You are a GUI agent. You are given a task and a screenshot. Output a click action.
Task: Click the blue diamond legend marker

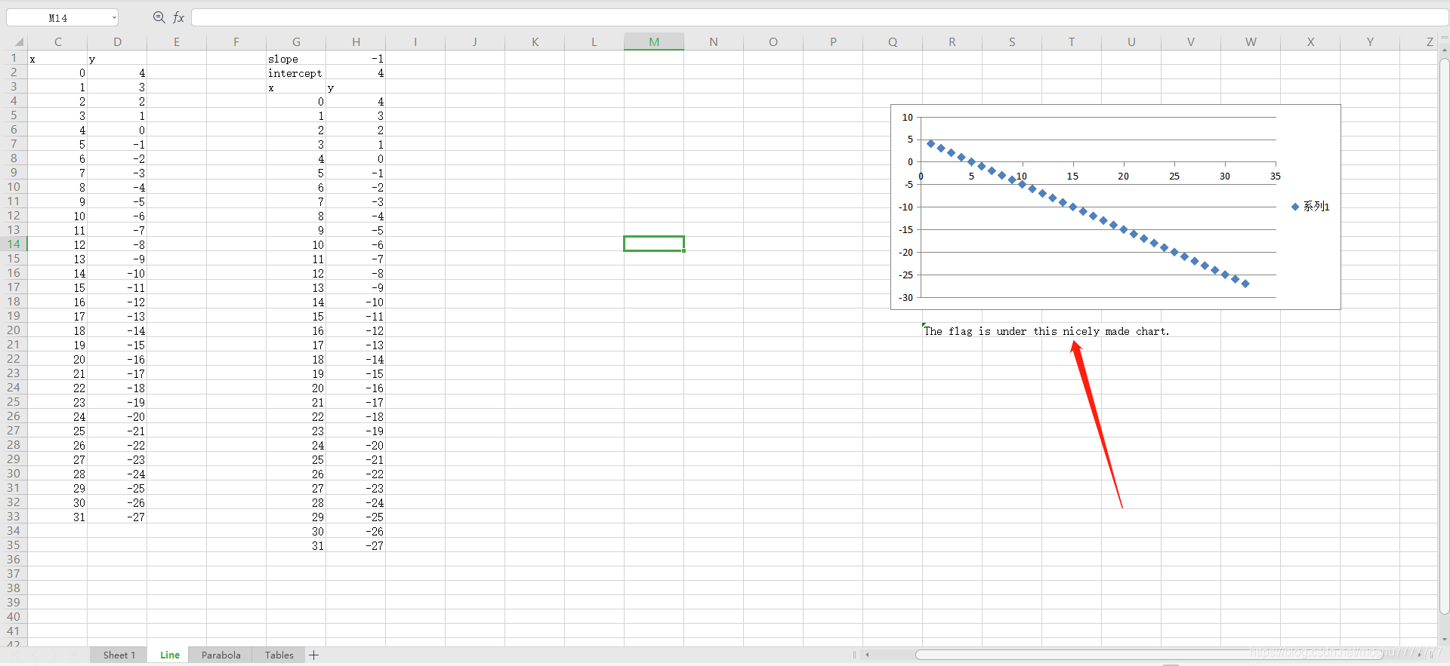[1295, 207]
